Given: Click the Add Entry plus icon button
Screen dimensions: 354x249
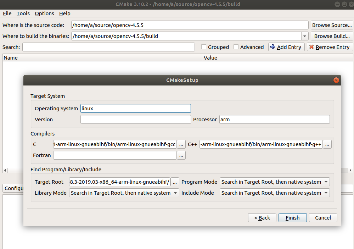Looking at the screenshot, I should pos(286,47).
